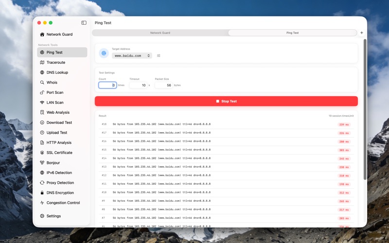The height and width of the screenshot is (243, 389).
Task: Click the HTTP Analysis page icon
Action: click(x=42, y=142)
